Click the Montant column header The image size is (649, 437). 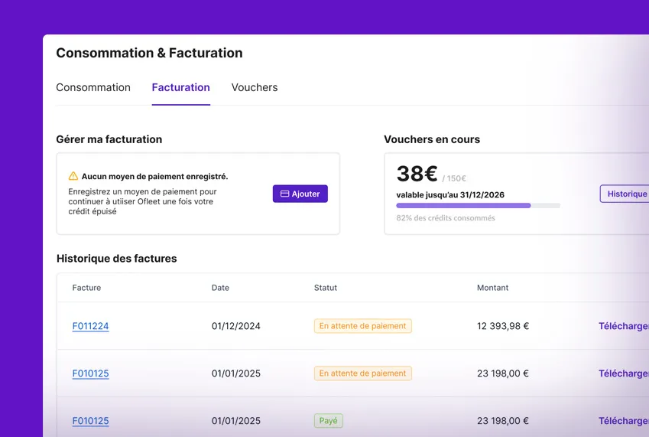pyautogui.click(x=492, y=288)
